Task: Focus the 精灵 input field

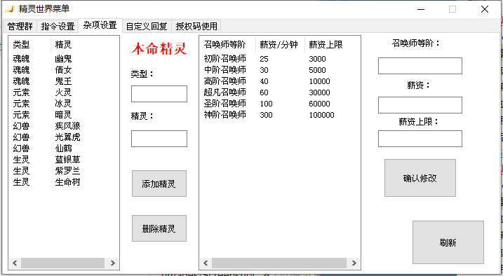Action: pos(159,139)
